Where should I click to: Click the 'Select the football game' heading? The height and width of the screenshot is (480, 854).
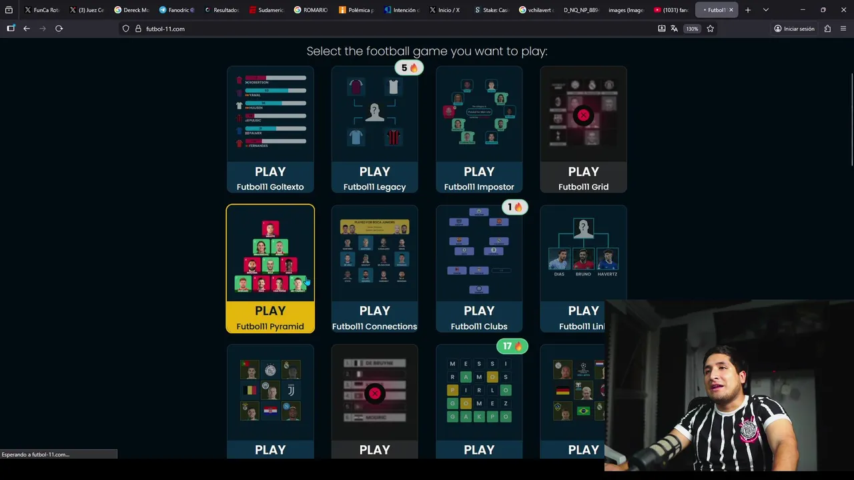[427, 51]
